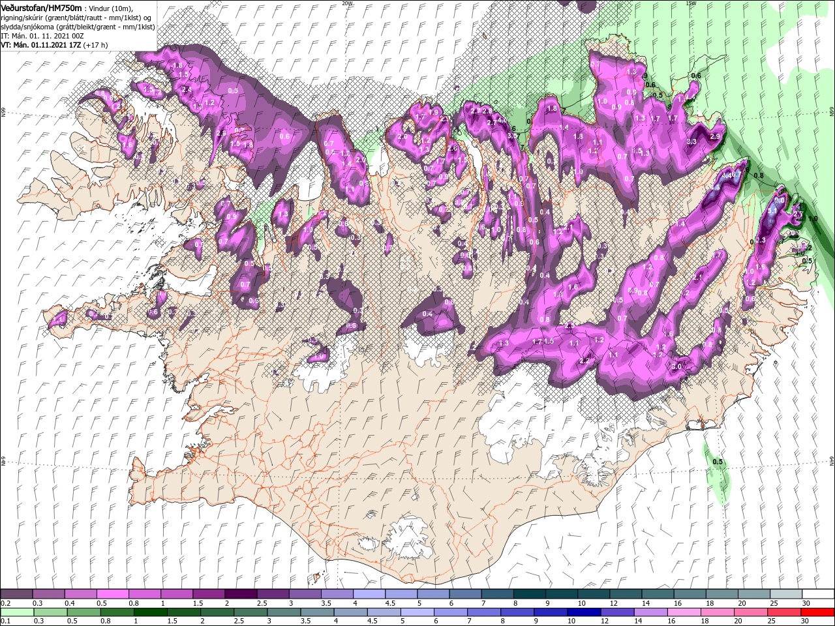Click the bright red rain swatch after 30
The image size is (835, 626).
817,612
